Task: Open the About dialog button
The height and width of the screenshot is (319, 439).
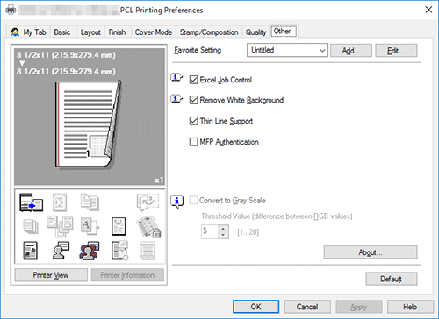Action: 371,252
